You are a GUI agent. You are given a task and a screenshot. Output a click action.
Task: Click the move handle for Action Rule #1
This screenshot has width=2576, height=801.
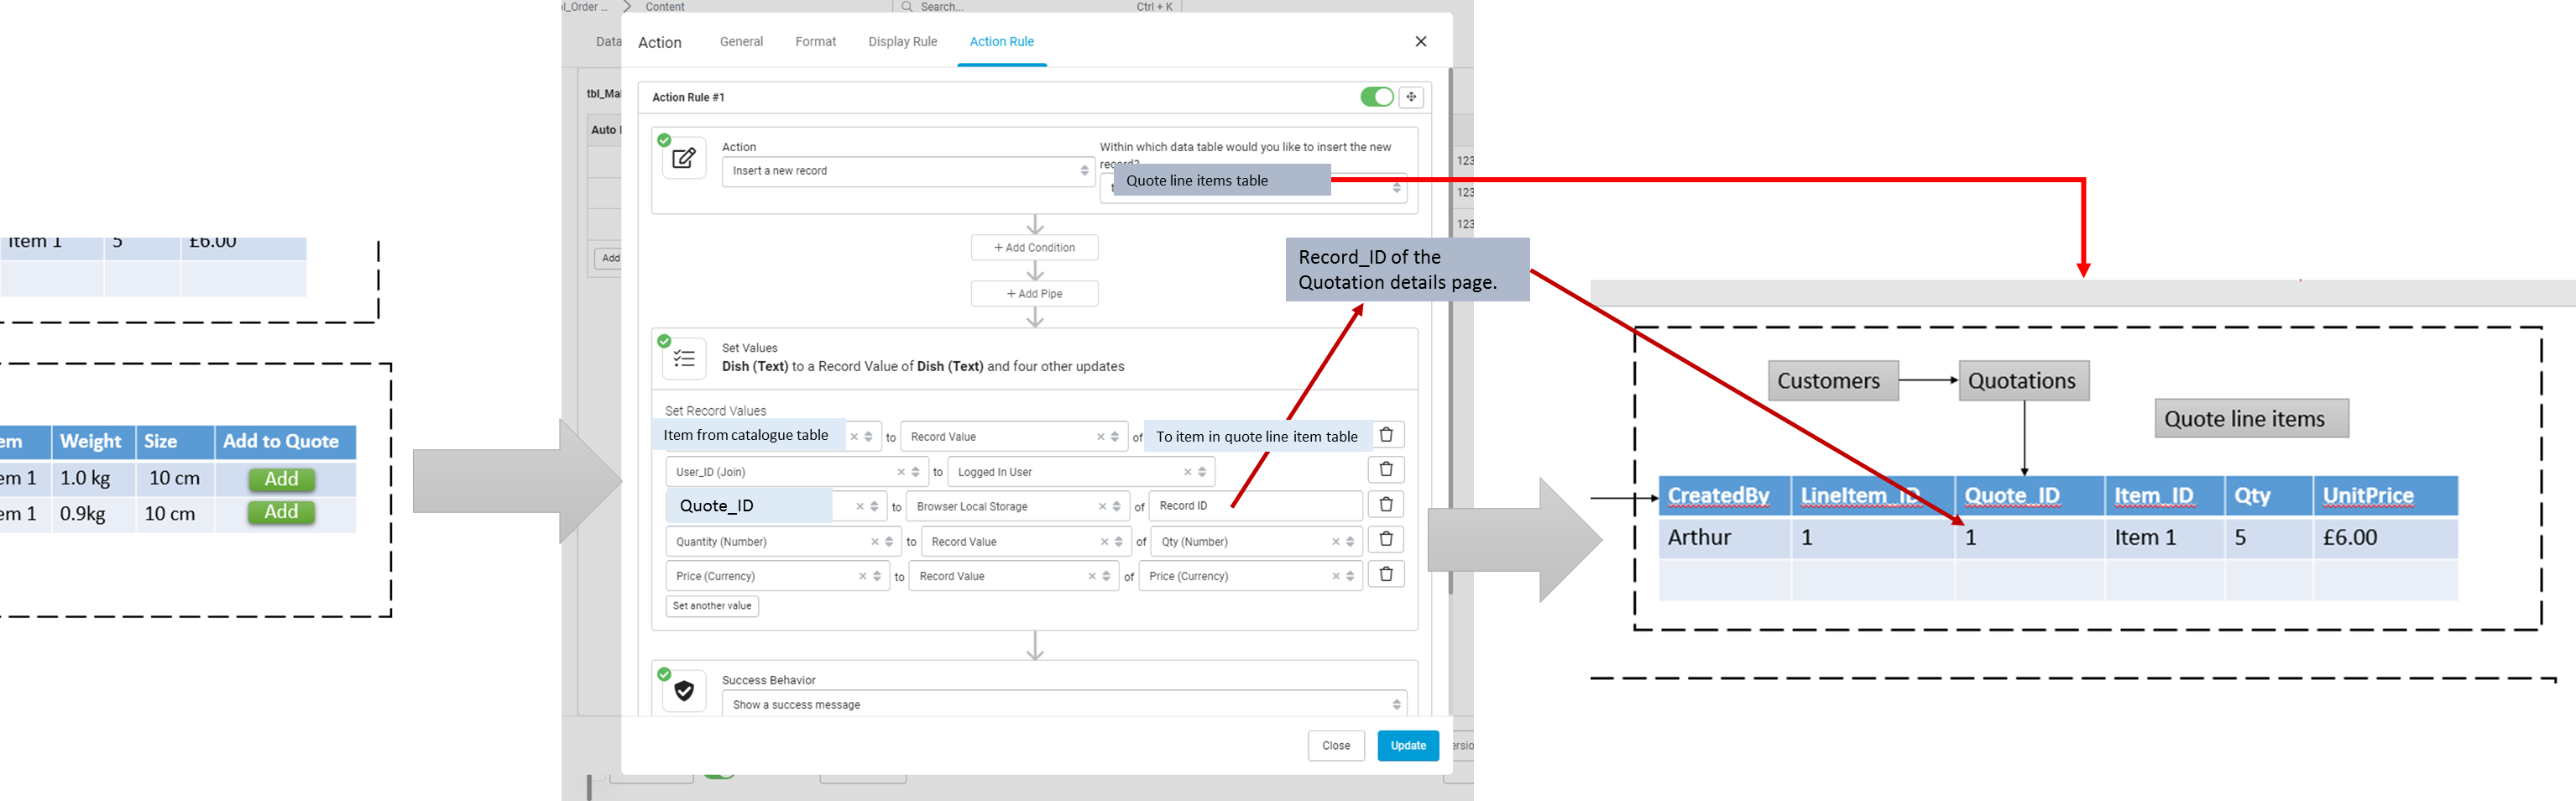point(1411,97)
